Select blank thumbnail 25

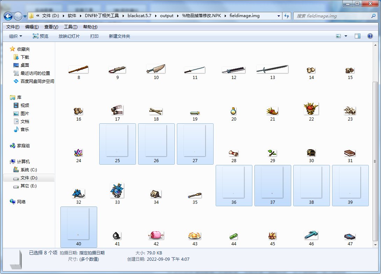(117, 144)
